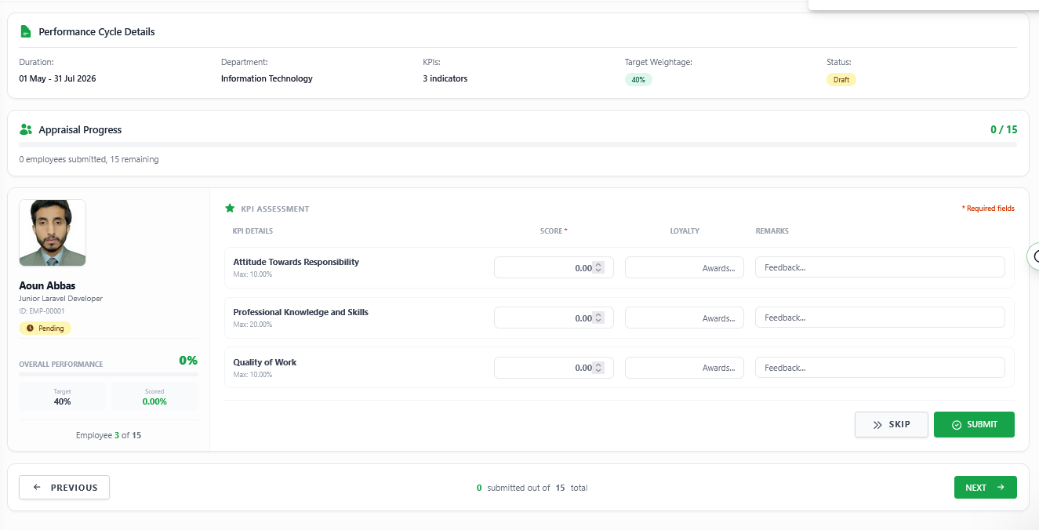Click Feedback field for Quality of Work
The width and height of the screenshot is (1039, 530).
[880, 368]
